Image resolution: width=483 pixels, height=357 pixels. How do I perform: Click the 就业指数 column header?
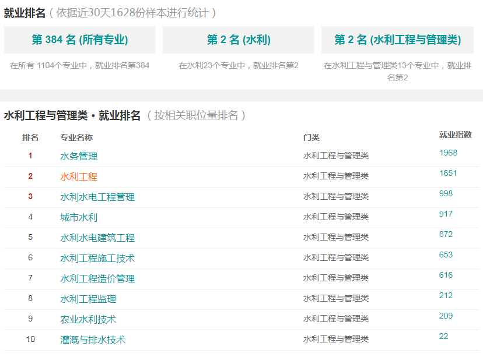coord(455,135)
